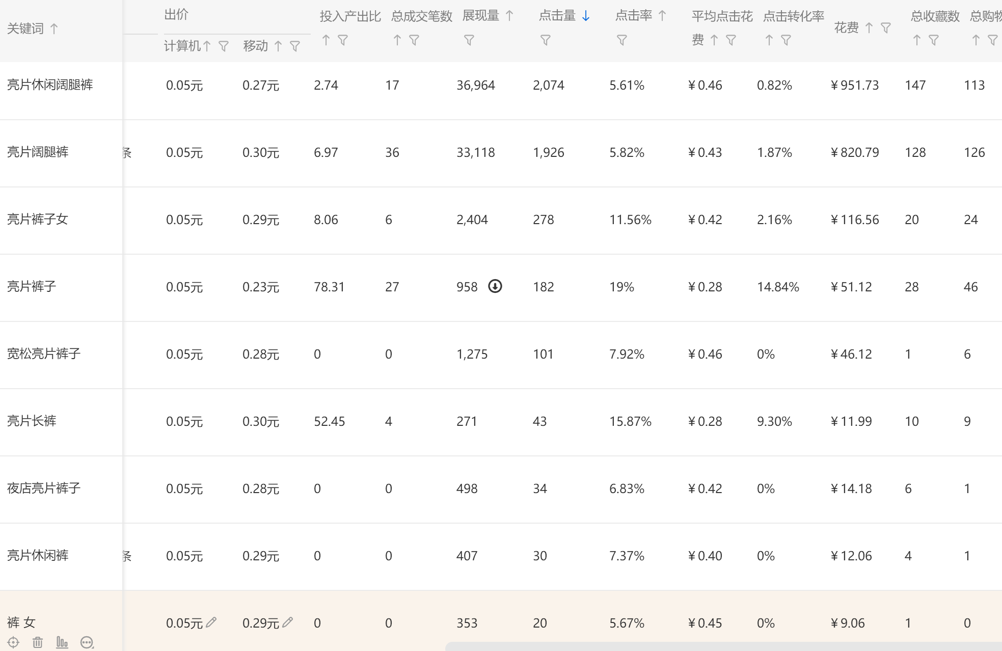The image size is (1002, 651).
Task: Sort 投入产出比 column arrow
Action: click(326, 40)
